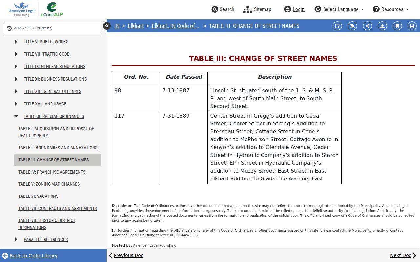This screenshot has width=420, height=262.
Task: Bookmark this table page
Action: pos(397,26)
